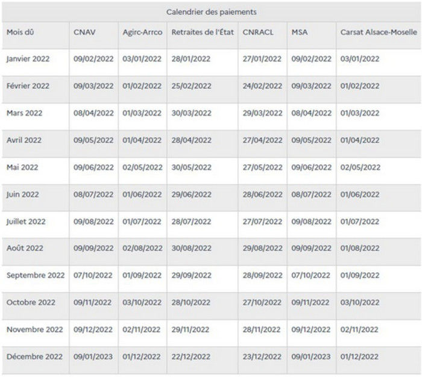Screen dimensions: 422x377
Task: Click the MSA column header
Action: point(299,33)
